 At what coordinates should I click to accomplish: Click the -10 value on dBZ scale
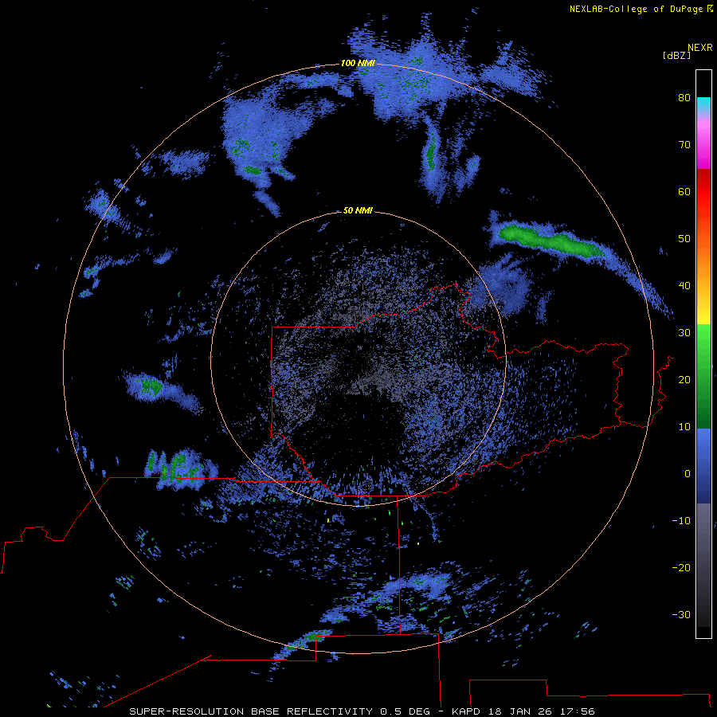click(x=681, y=520)
